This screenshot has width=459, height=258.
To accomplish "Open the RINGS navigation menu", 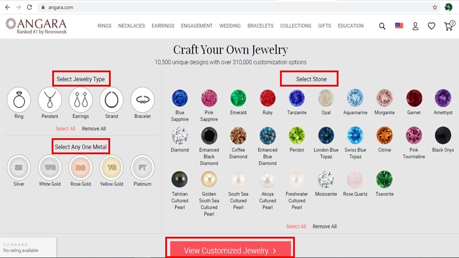I will pos(104,26).
